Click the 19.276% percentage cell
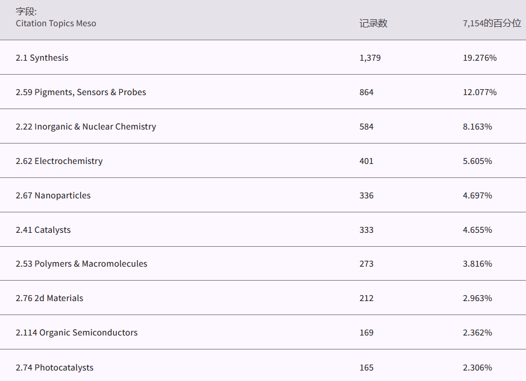 point(480,58)
